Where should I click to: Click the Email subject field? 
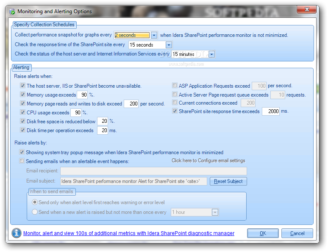[x=133, y=181]
